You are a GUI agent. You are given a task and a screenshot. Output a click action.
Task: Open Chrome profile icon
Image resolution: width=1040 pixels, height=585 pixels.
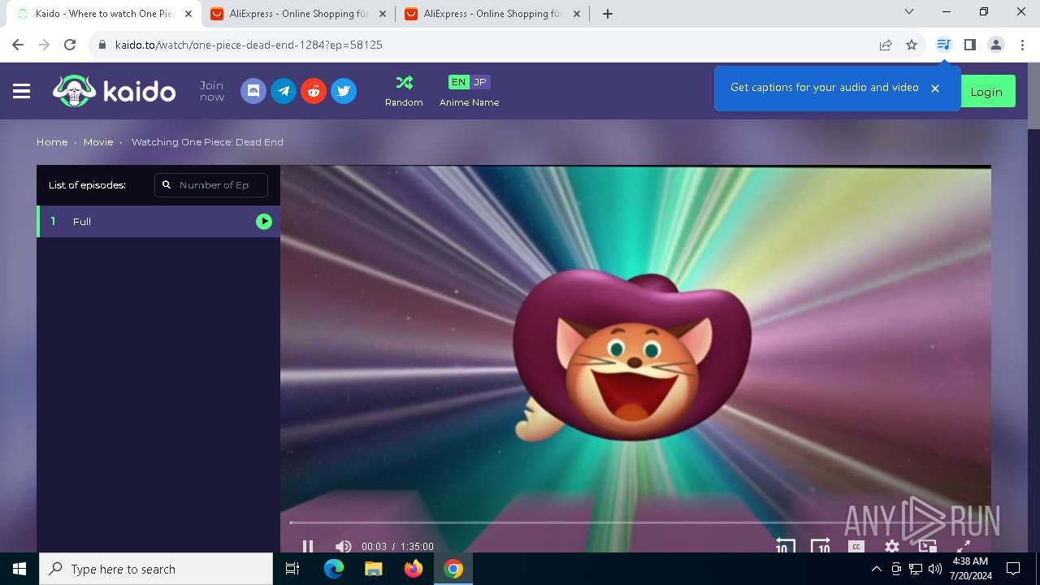(x=996, y=45)
